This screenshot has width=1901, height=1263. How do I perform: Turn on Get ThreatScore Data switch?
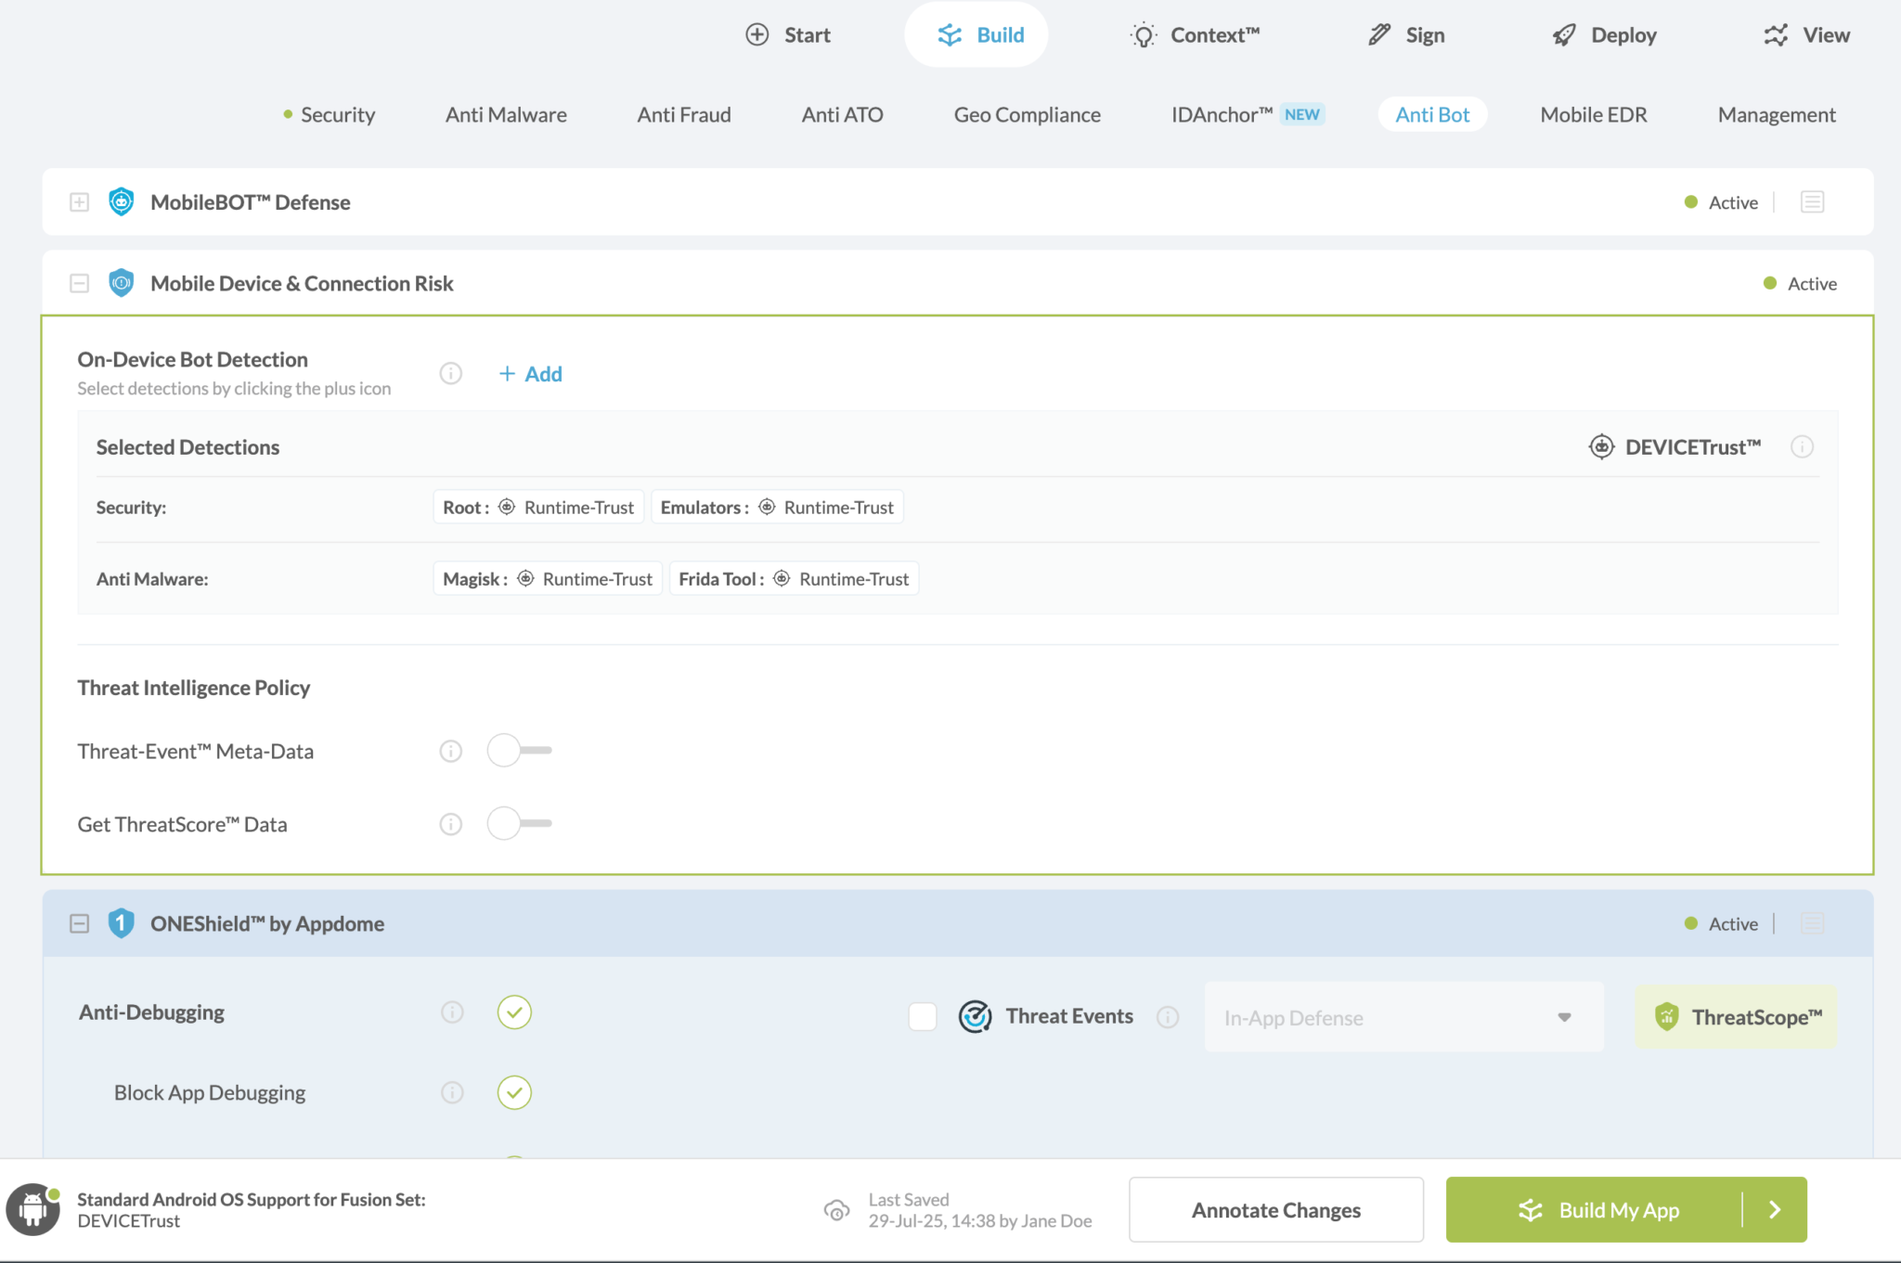tap(519, 823)
